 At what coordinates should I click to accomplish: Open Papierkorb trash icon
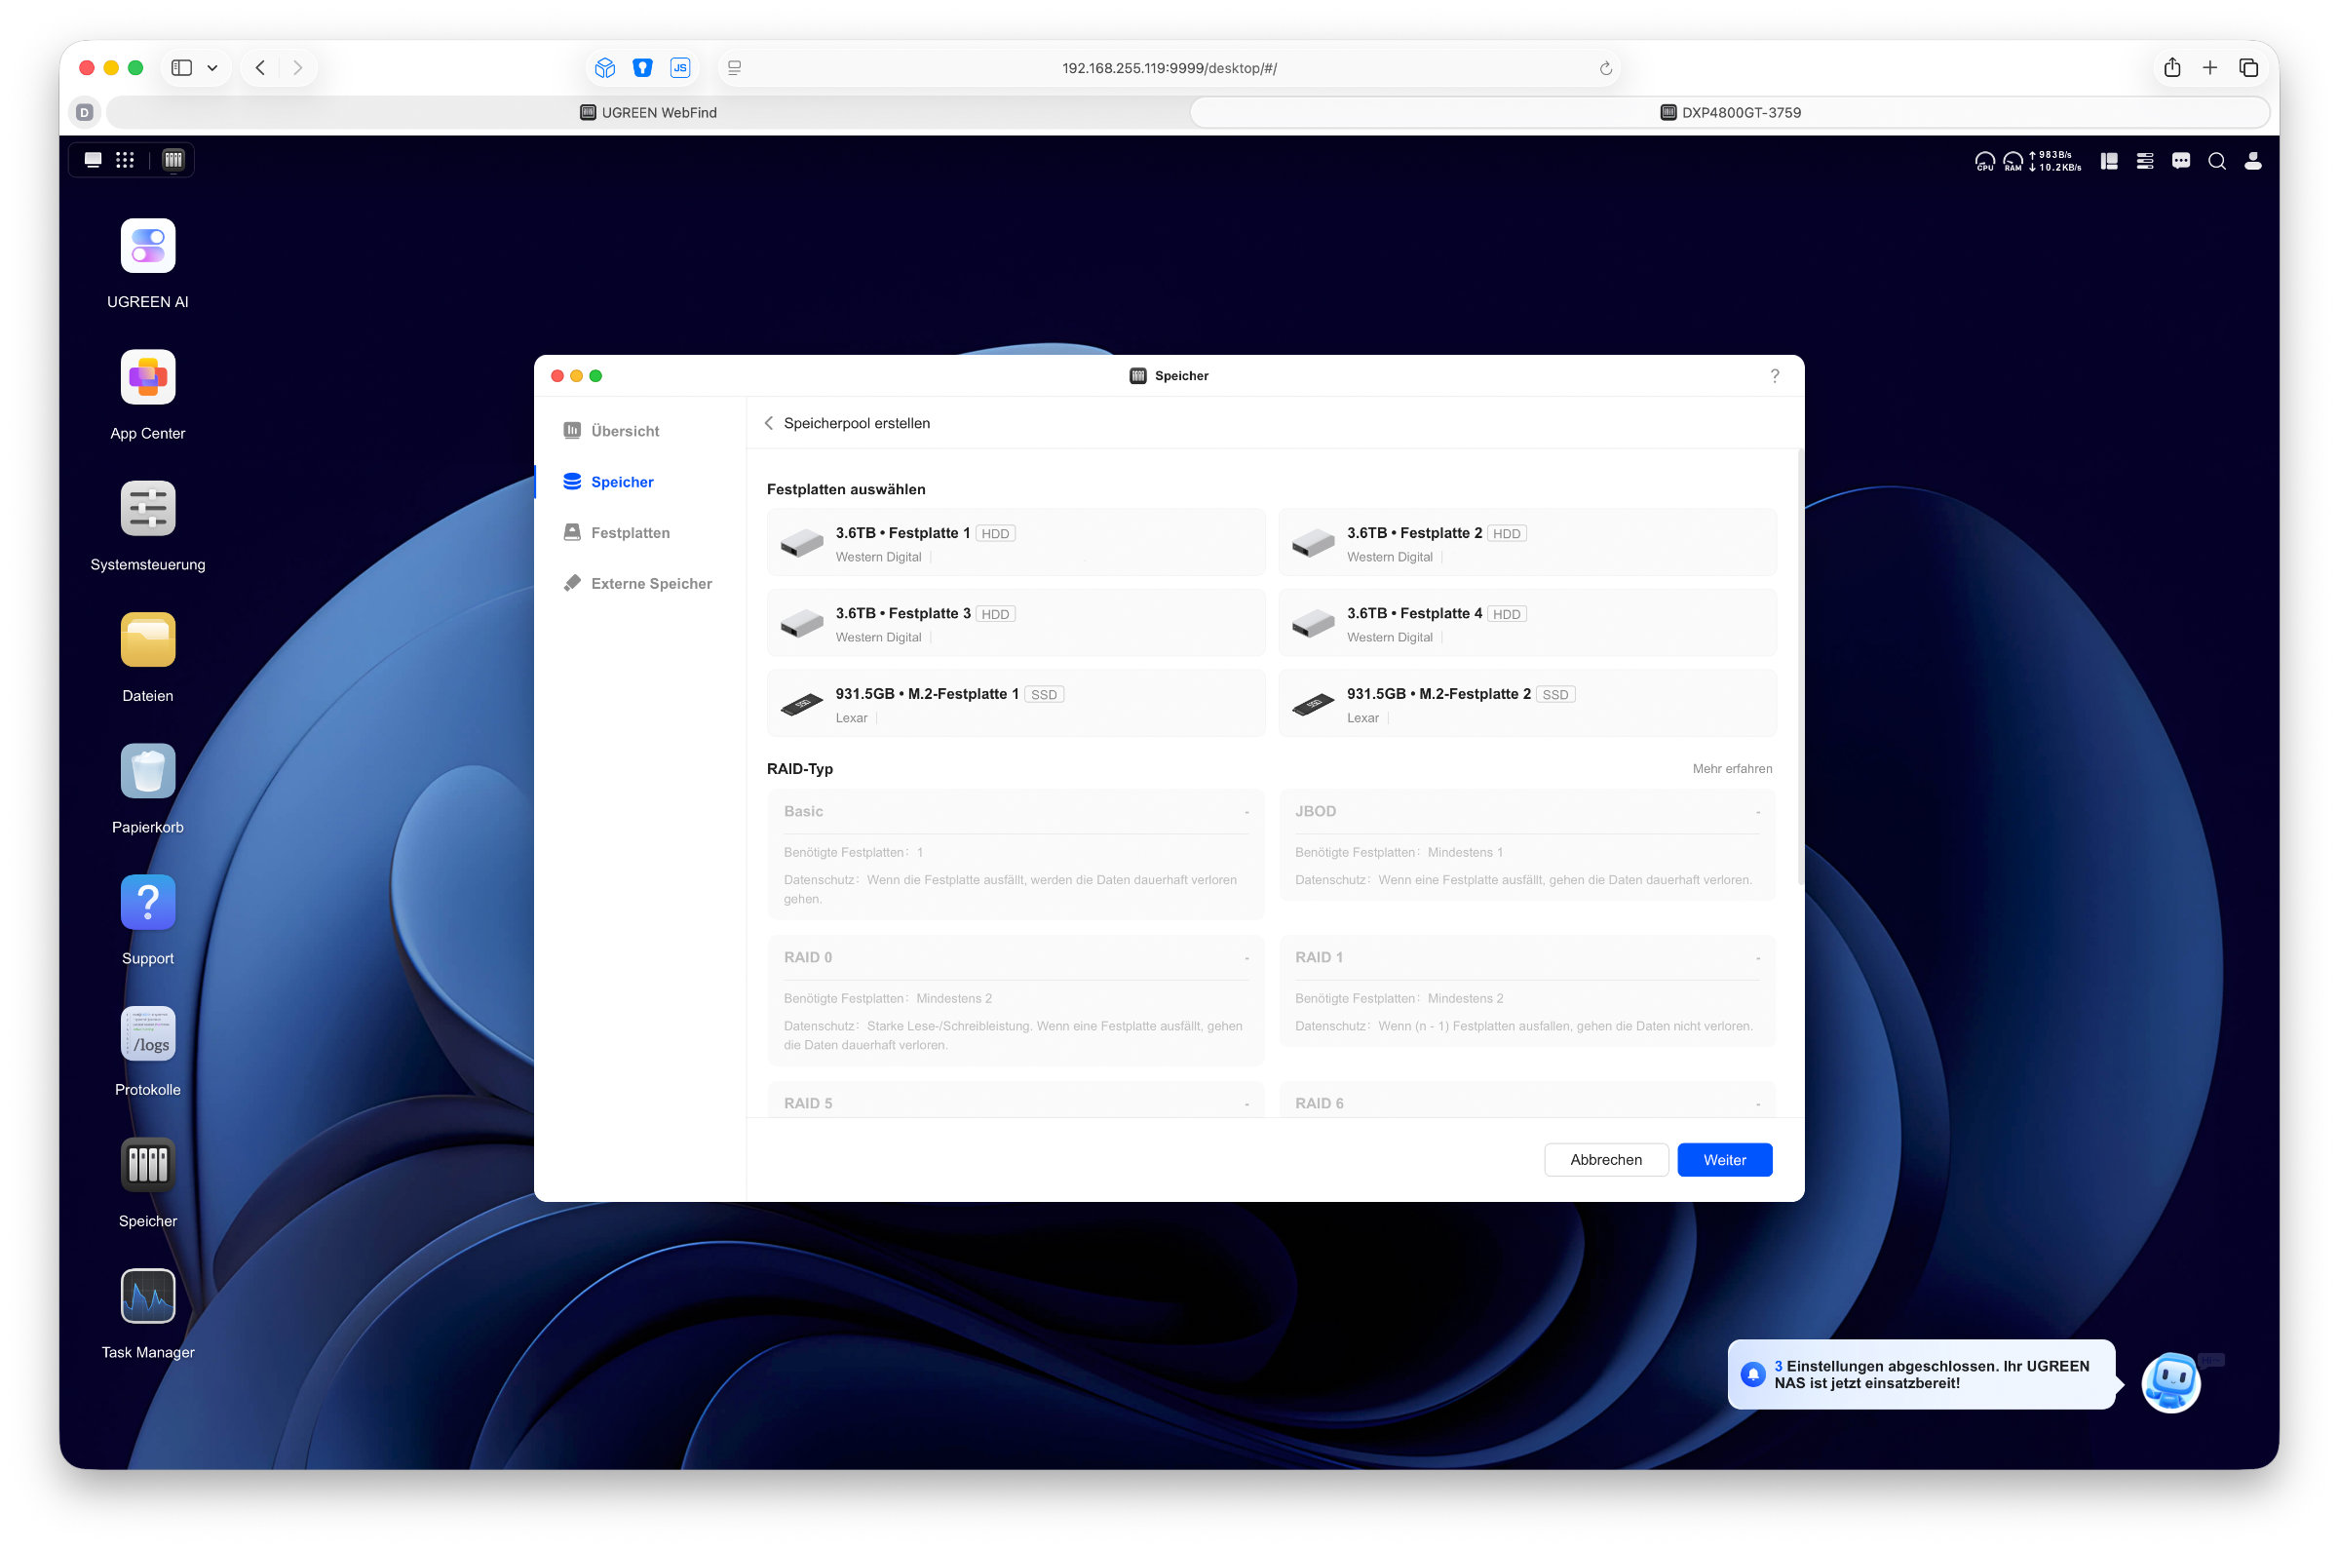(148, 771)
